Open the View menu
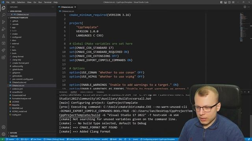 click(29, 2)
